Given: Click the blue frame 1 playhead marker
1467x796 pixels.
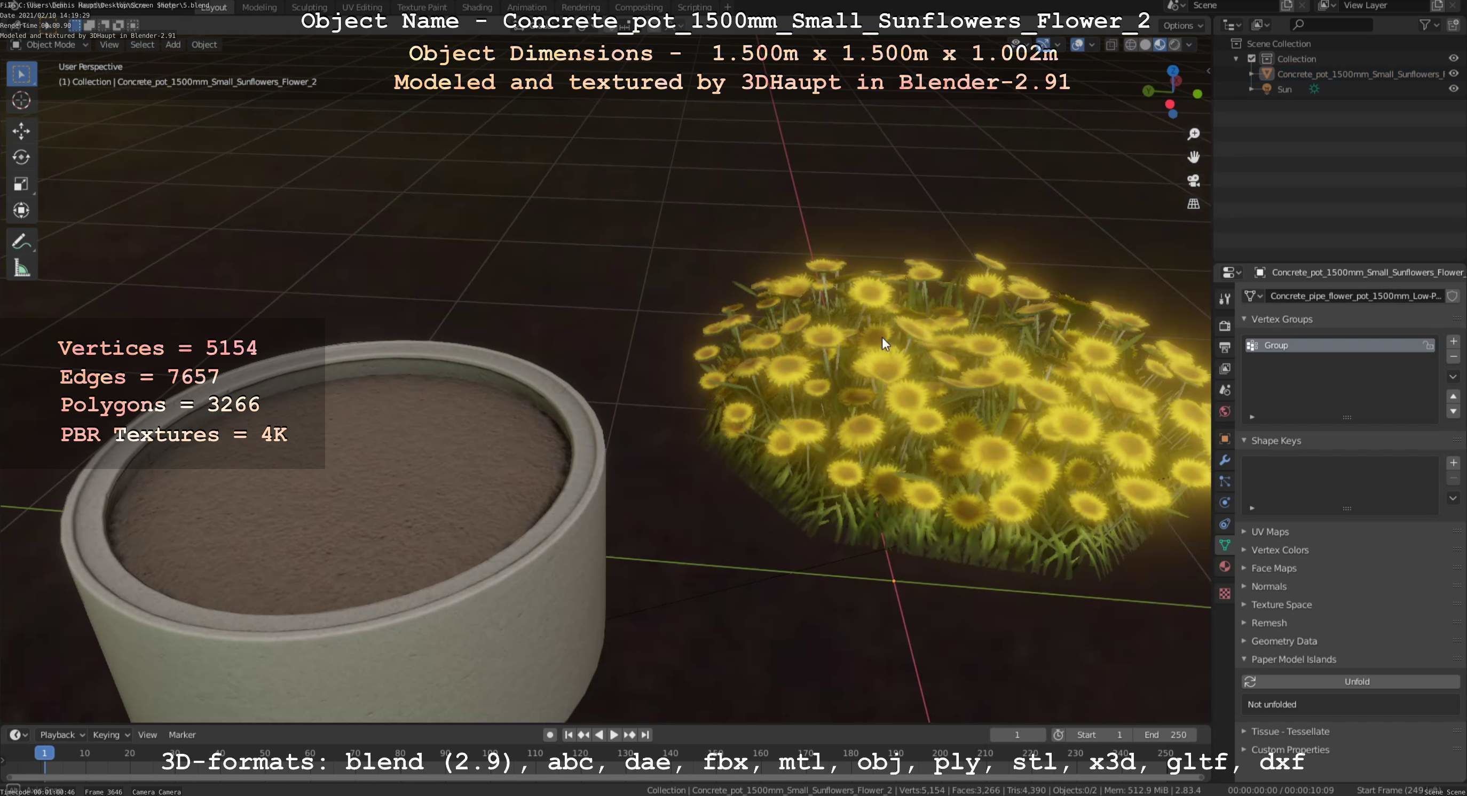Looking at the screenshot, I should pyautogui.click(x=44, y=753).
